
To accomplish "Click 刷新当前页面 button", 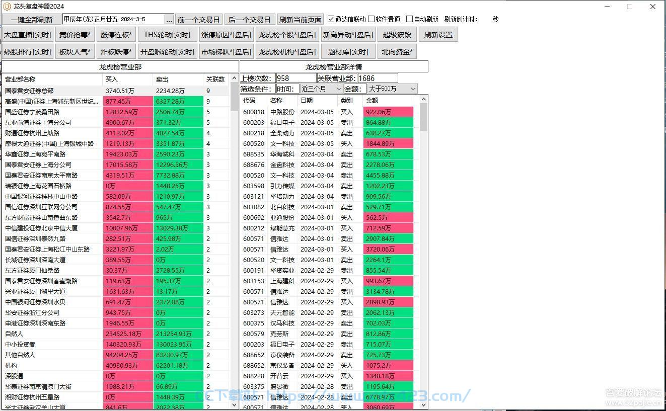I will click(x=301, y=20).
